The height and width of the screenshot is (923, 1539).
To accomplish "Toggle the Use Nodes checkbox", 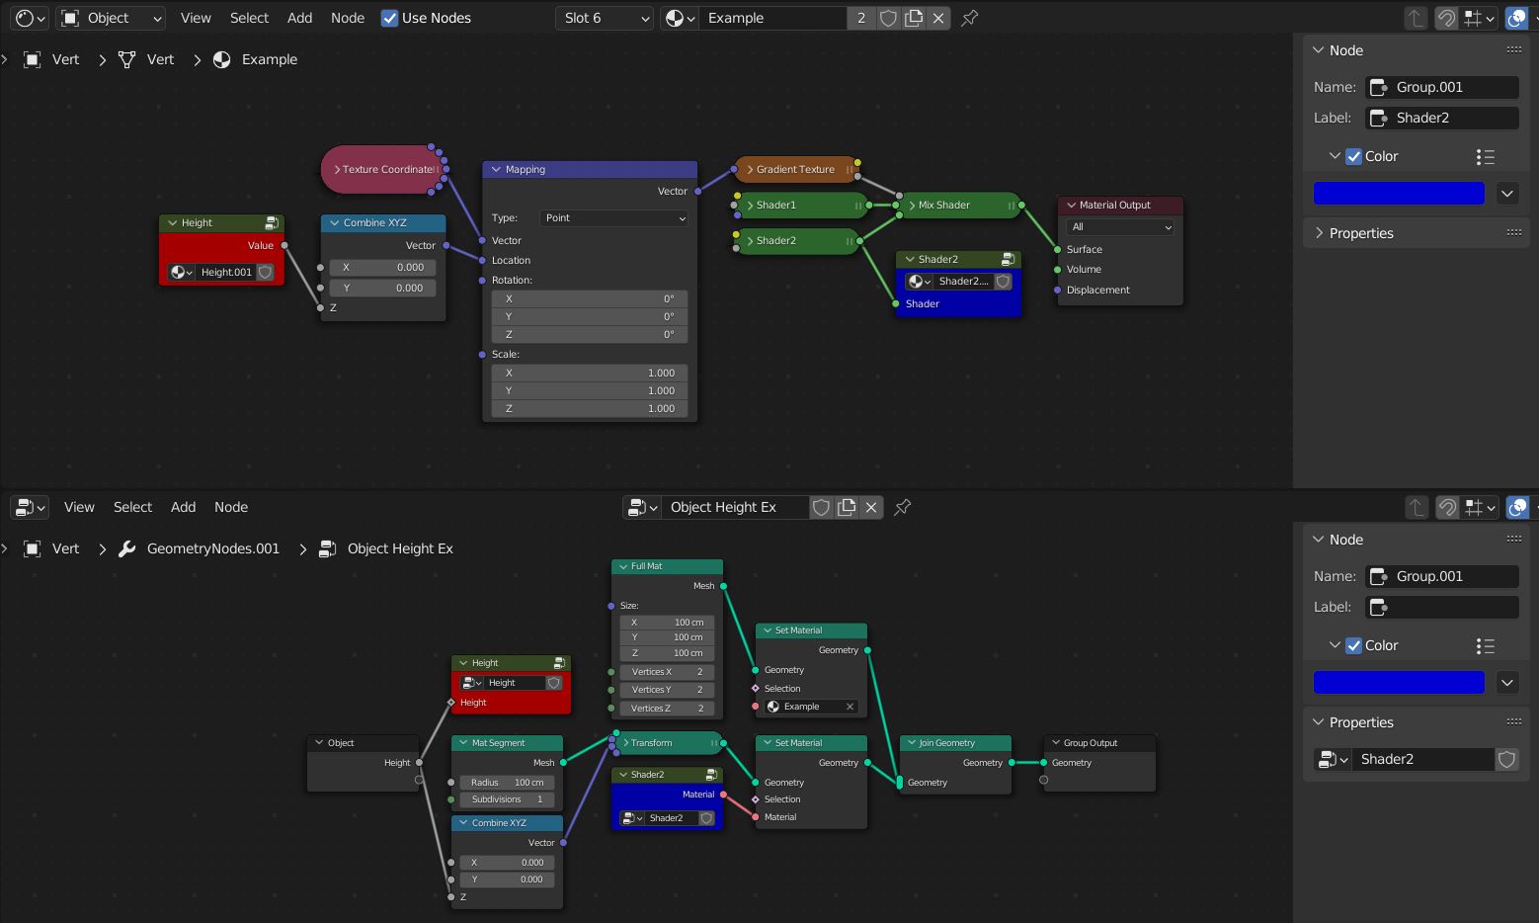I will click(x=390, y=18).
